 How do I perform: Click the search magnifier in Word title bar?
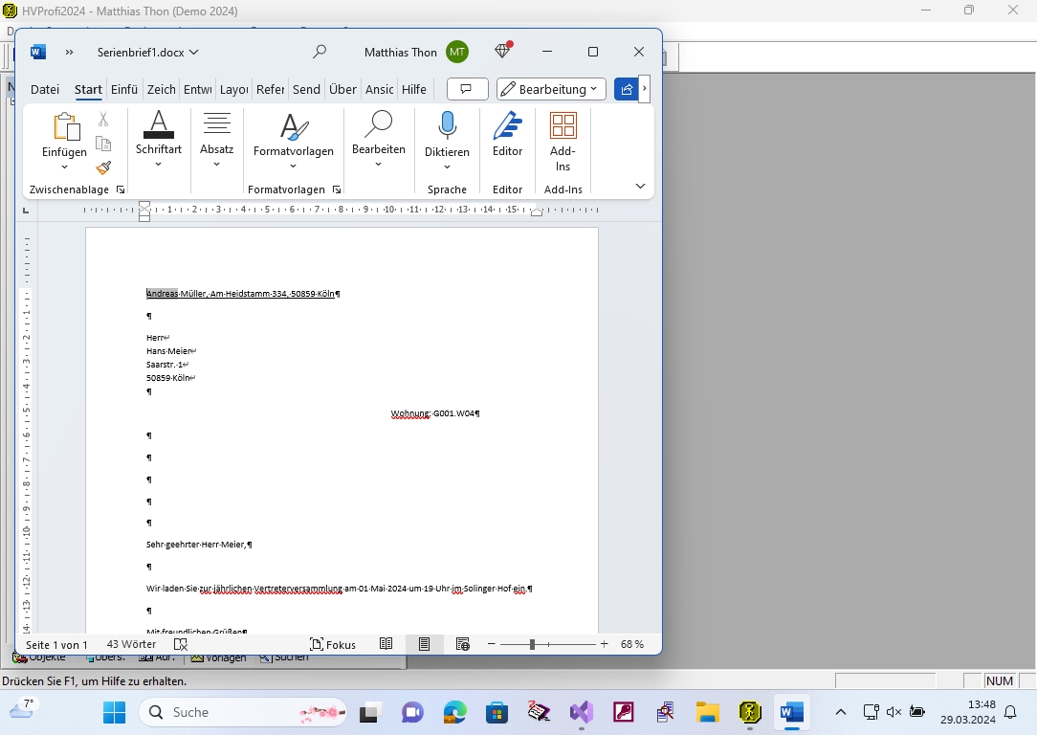320,52
